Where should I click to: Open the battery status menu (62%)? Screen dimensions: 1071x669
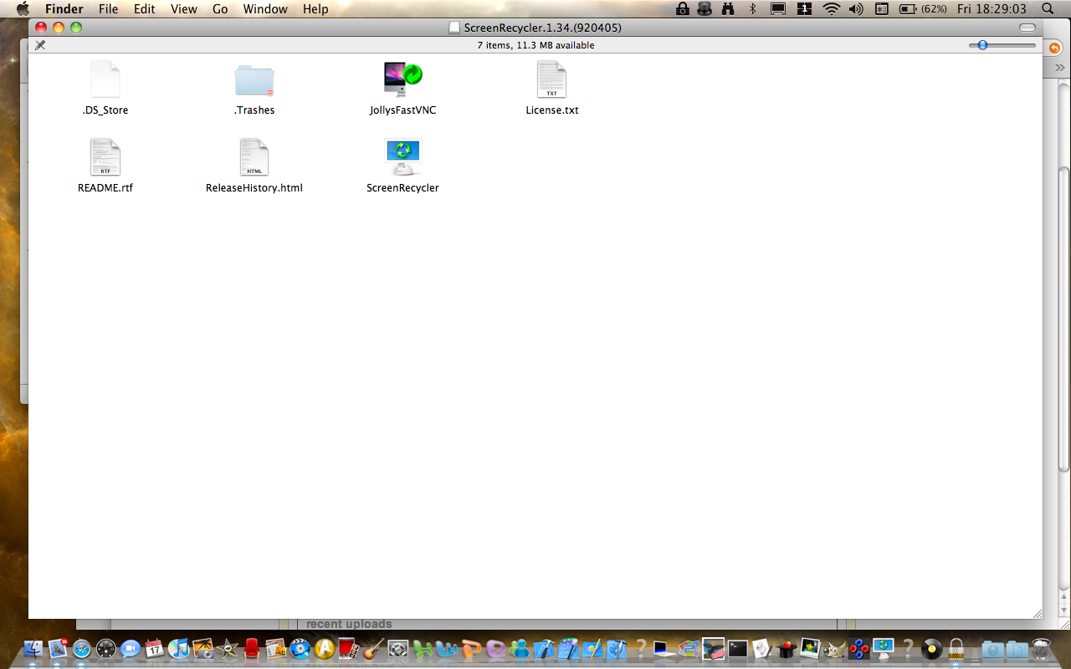[923, 9]
